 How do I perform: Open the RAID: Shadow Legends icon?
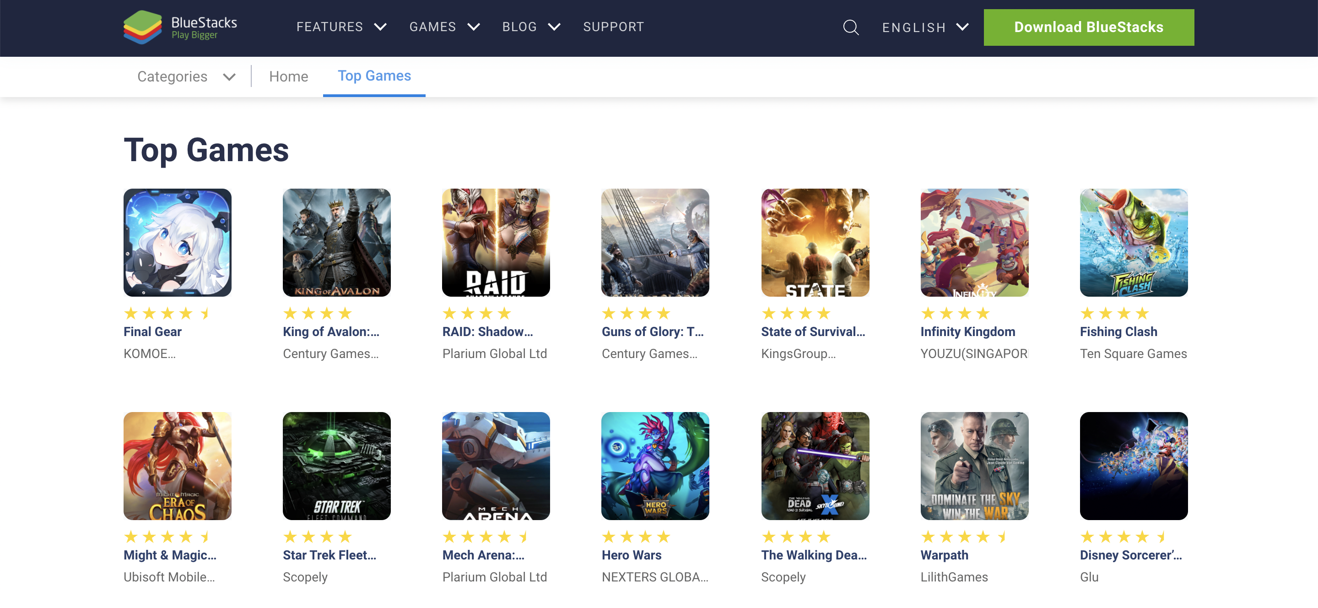[496, 243]
